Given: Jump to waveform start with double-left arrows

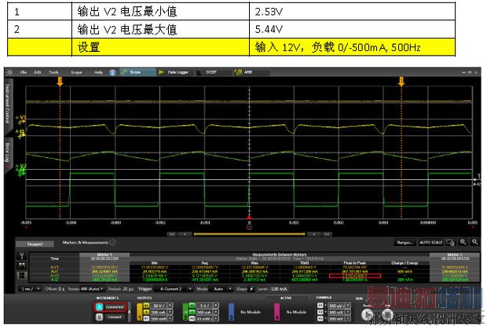Looking at the screenshot, I should point(172,234).
